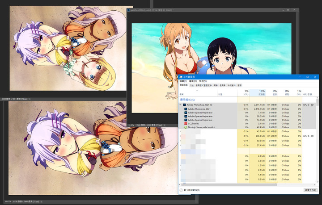Screen dimensions: 322x205
Task: Expand the blurred process row using 938.3 MB
Action: point(181,136)
